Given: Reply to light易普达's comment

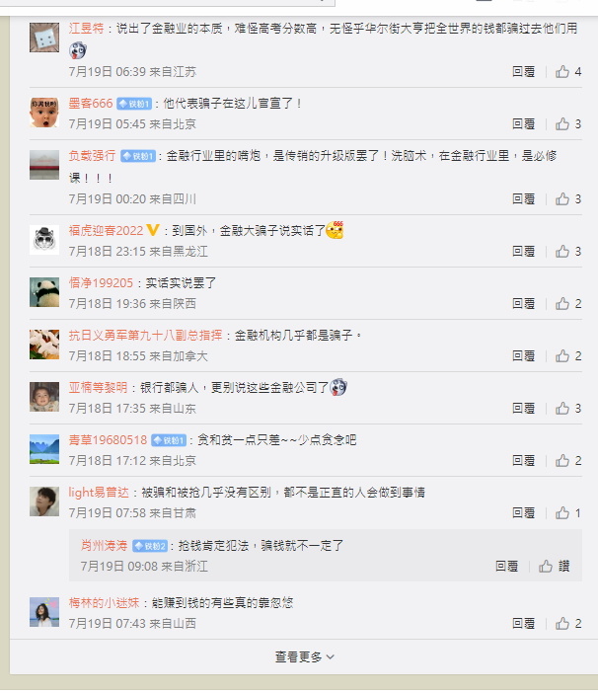Looking at the screenshot, I should 523,513.
